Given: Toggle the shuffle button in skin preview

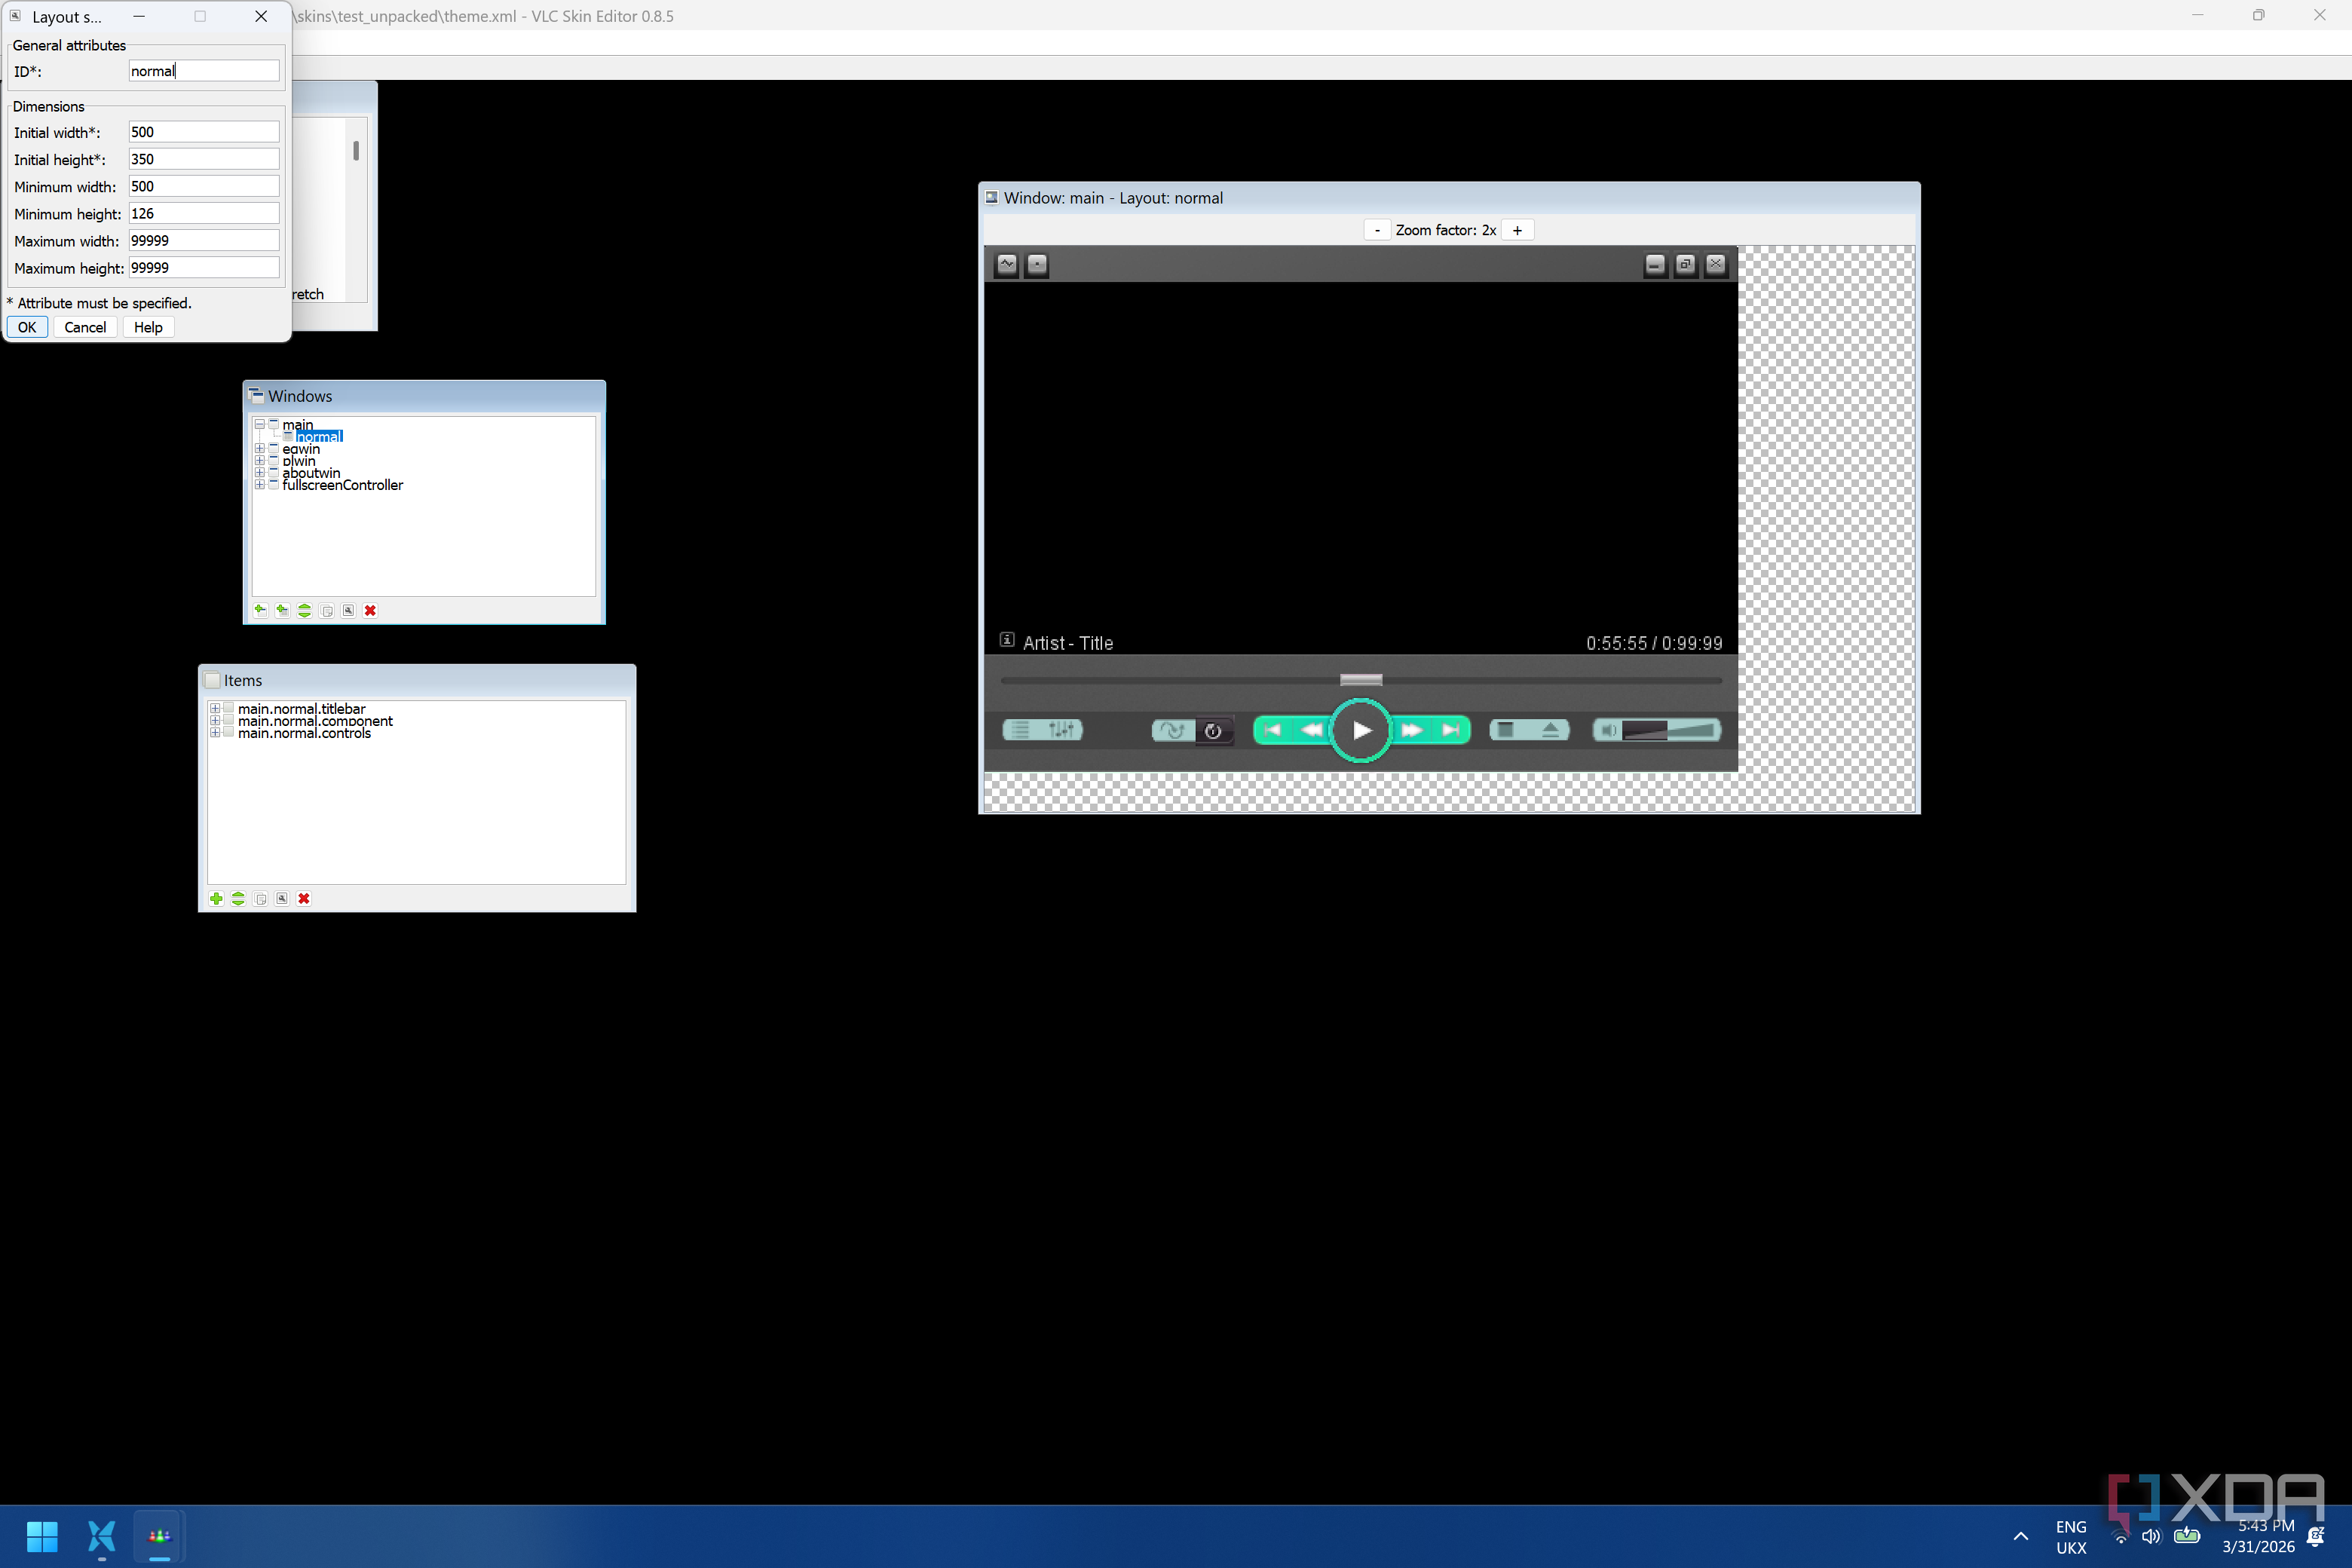Looking at the screenshot, I should coord(1173,731).
